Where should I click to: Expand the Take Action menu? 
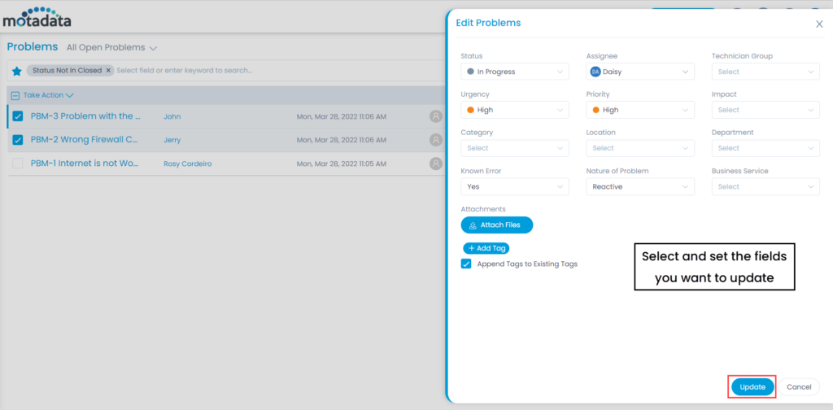[x=48, y=95]
